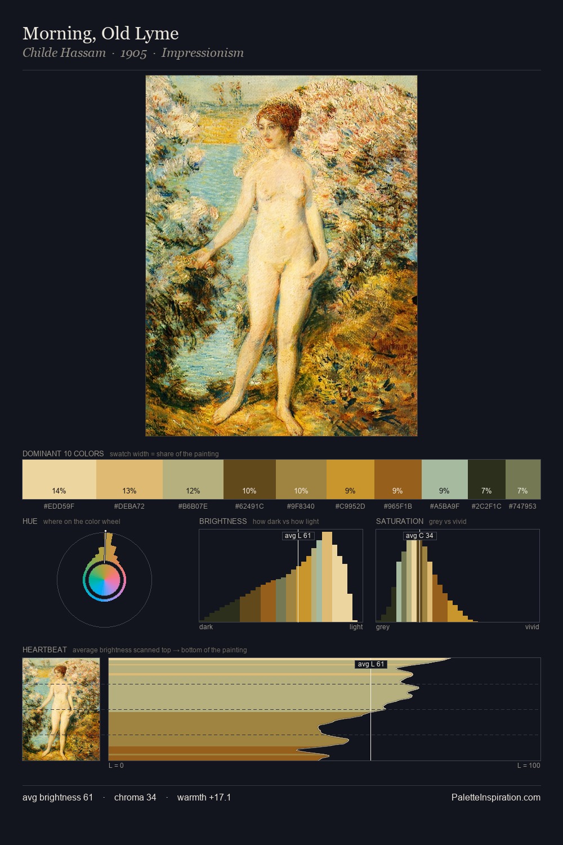Screen dimensions: 563x845
Task: Click the title Morning, Old Lyme
Action: pos(101,34)
